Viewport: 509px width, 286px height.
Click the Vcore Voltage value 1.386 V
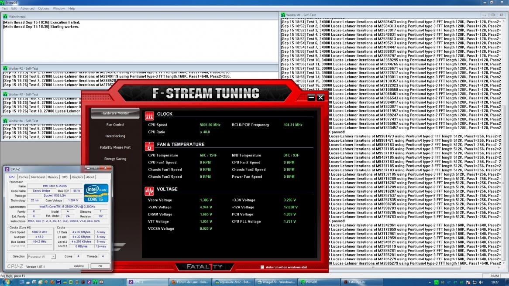tap(206, 200)
